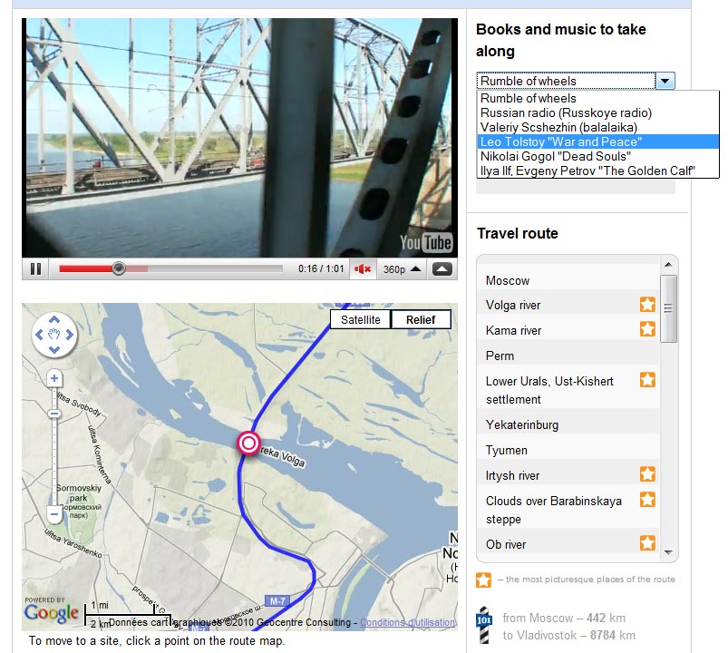Expand the video player to fullscreen

click(x=442, y=269)
